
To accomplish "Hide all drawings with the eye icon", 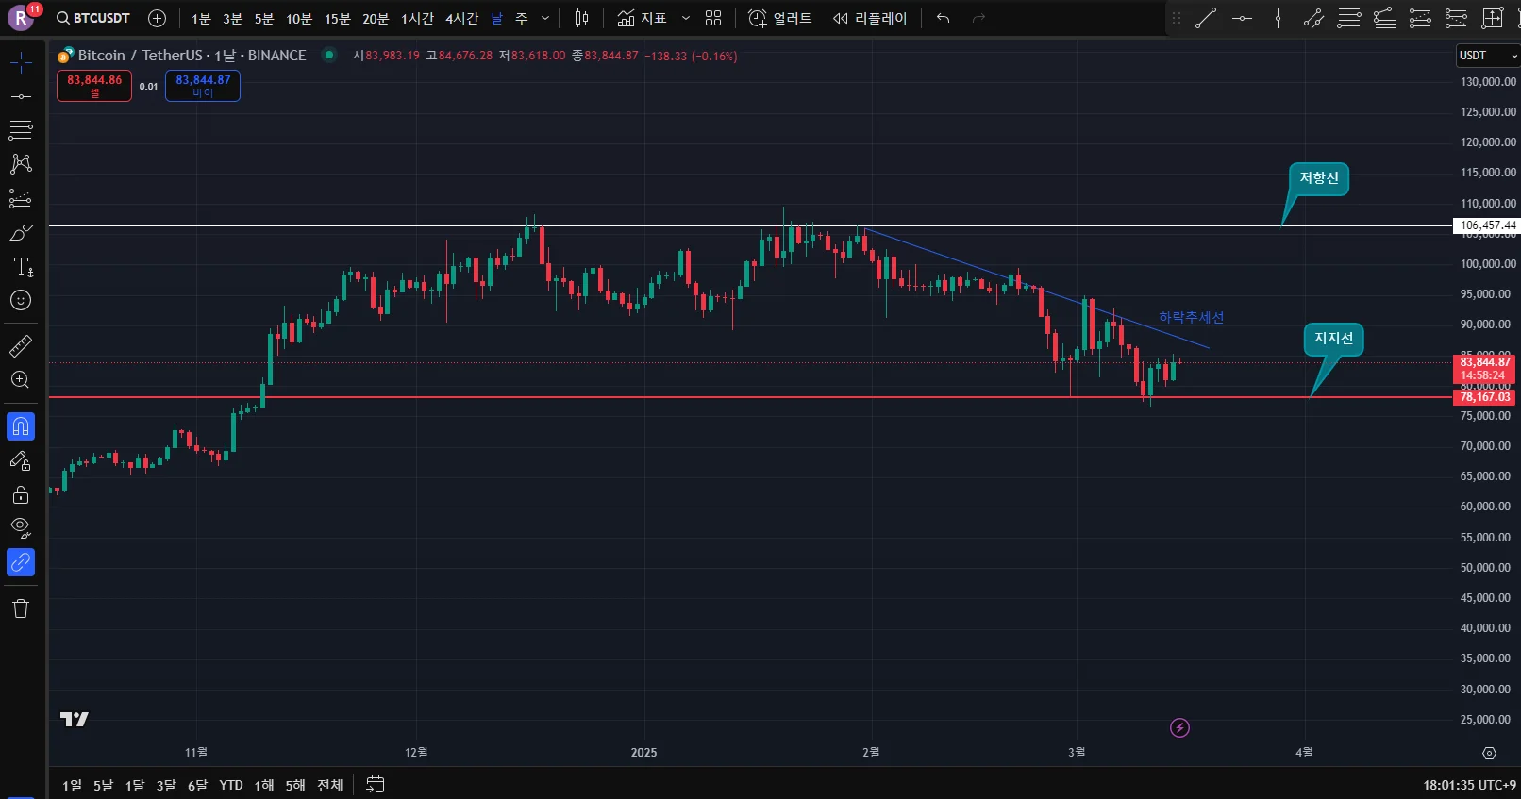I will [x=21, y=527].
